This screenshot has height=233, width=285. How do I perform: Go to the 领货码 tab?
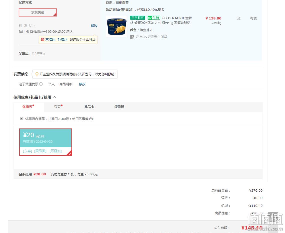click(119, 107)
